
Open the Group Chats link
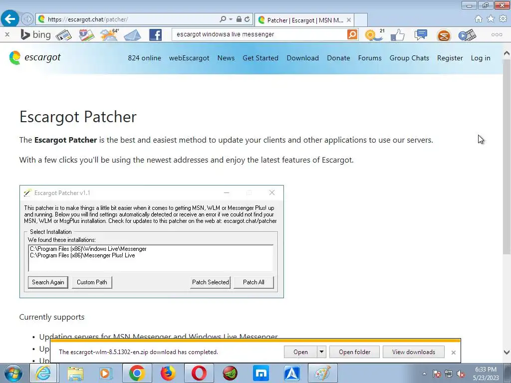coord(409,58)
